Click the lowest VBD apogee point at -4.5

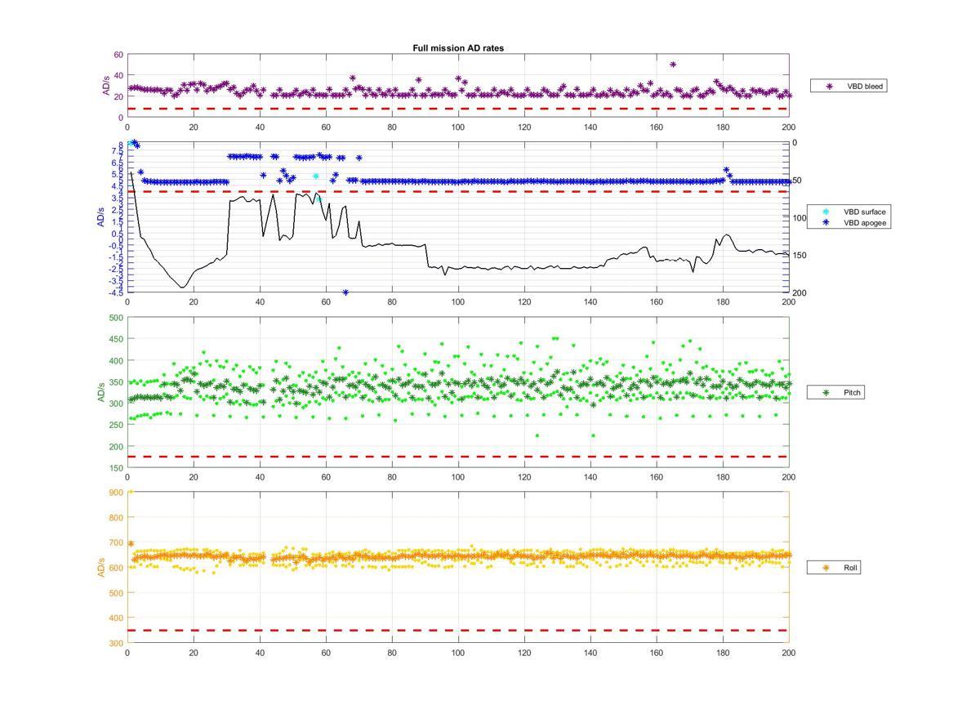pyautogui.click(x=345, y=292)
